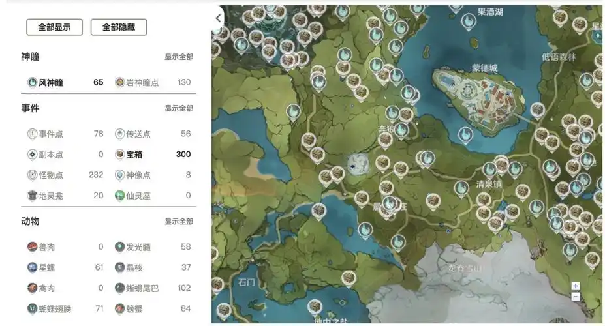
Task: Click the 果酒湖 label on map
Action: [490, 12]
